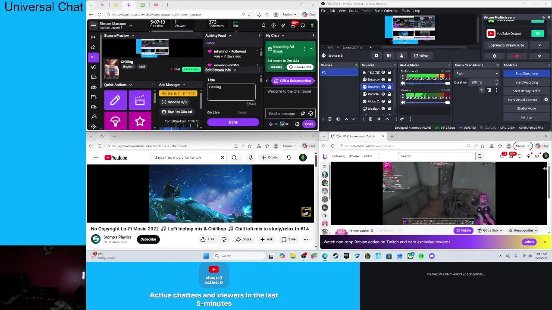Expand the Ads Manager panel dropdown

[x=184, y=85]
